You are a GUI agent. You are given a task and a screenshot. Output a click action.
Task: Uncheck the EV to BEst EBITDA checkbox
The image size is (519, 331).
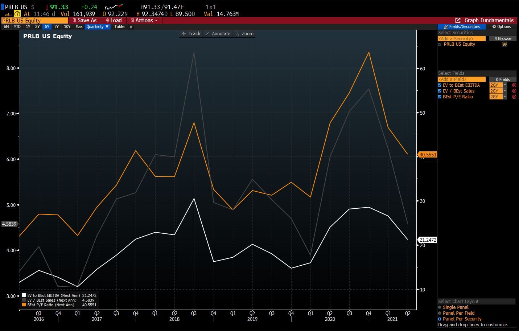[x=440, y=85]
